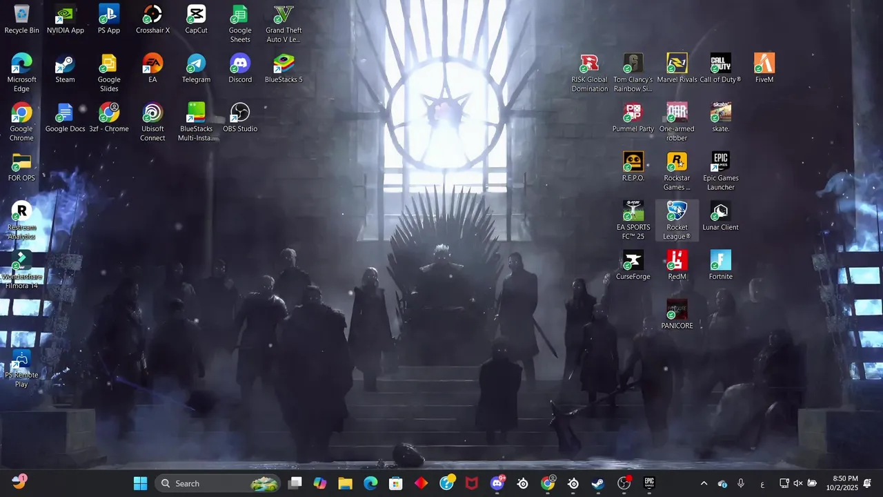Open the Lunar Client desktop shortcut
This screenshot has height=497, width=883.
[720, 216]
